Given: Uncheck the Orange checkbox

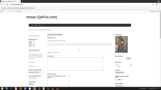Looking at the screenshot, I should (119, 79).
